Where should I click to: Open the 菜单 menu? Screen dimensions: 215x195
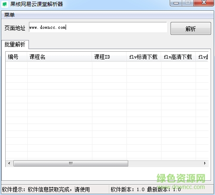point(9,15)
